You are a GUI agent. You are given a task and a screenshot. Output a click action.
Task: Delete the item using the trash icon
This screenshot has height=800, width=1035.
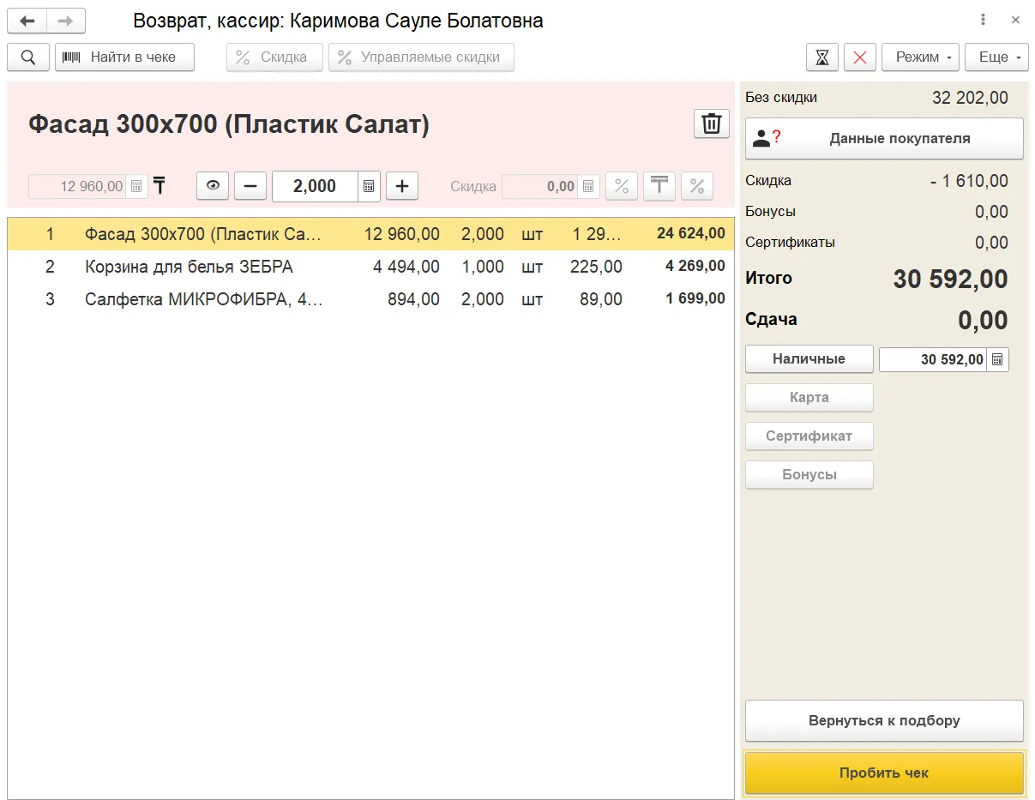[x=712, y=123]
